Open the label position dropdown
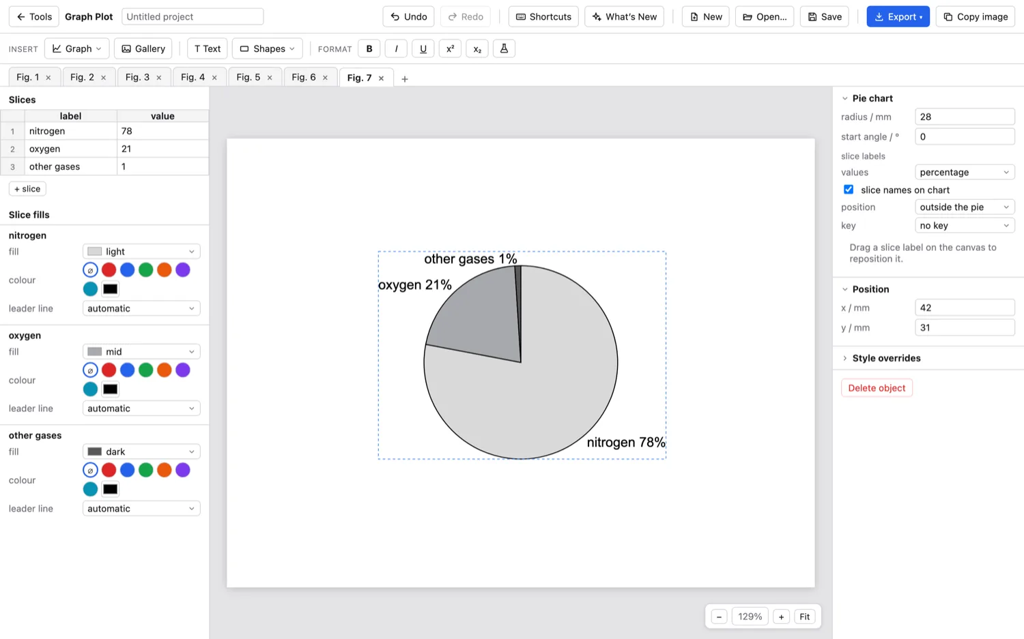 click(x=965, y=207)
